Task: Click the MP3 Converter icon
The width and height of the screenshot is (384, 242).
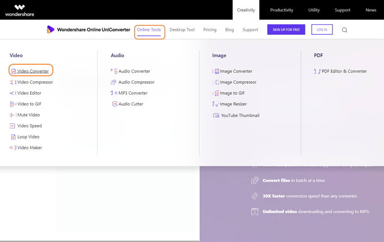Action: pos(114,93)
